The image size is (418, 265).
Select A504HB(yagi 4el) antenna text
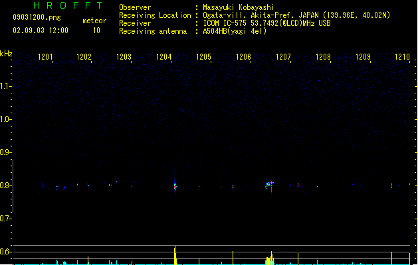point(235,31)
